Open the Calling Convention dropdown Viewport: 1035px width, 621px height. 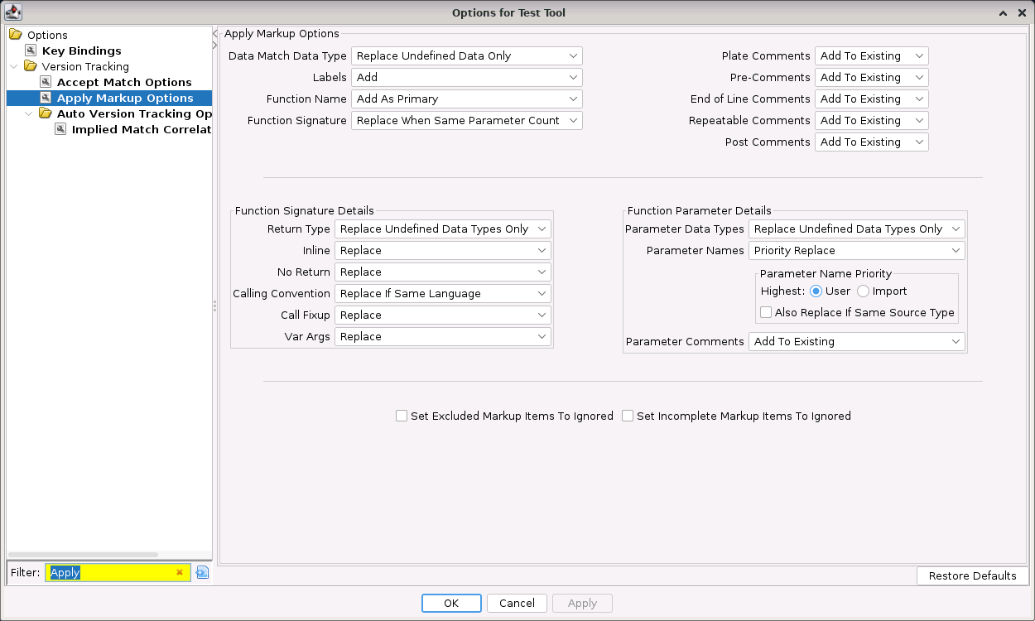(x=442, y=293)
